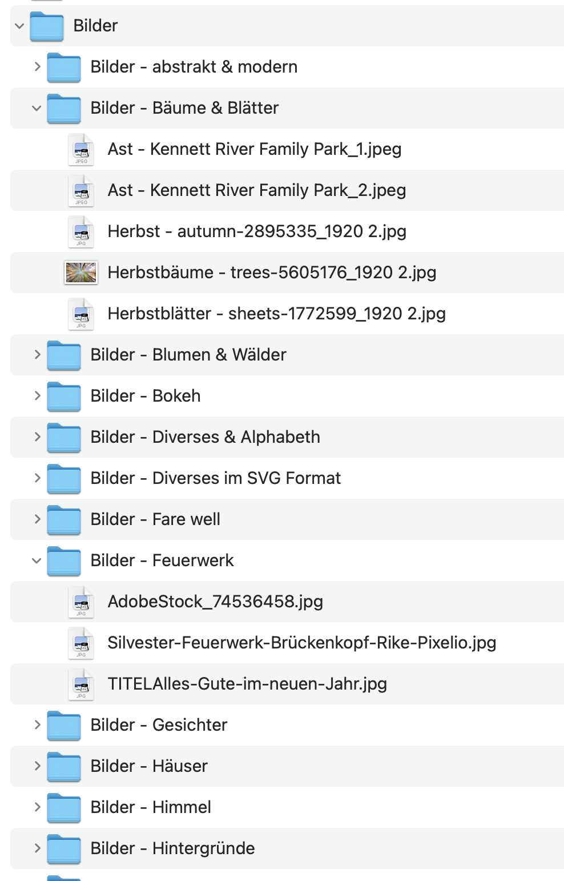Screen dimensions: 564x881
Task: Click the JPEG icon of Ast Kennett River Family Park_1.jpeg
Action: click(81, 149)
